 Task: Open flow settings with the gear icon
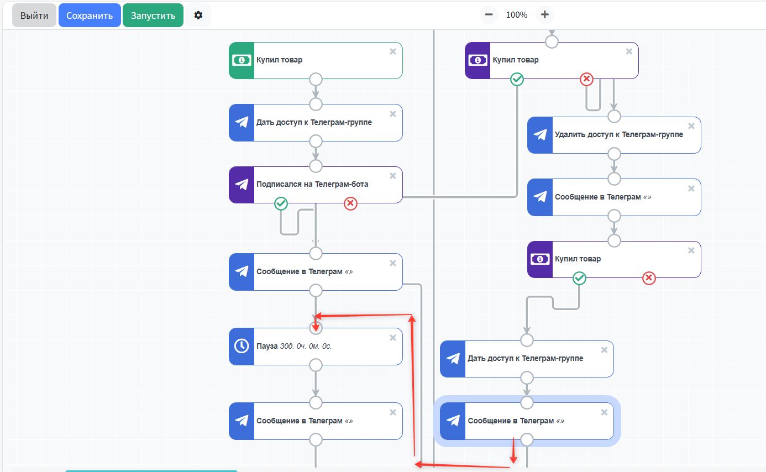coord(198,15)
